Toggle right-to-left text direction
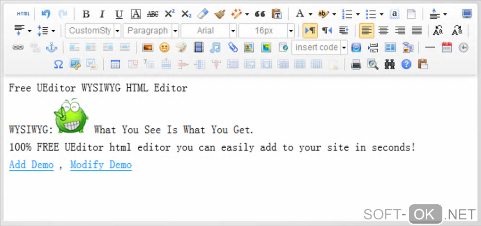Screen dimensions: 481x226 click(x=327, y=30)
